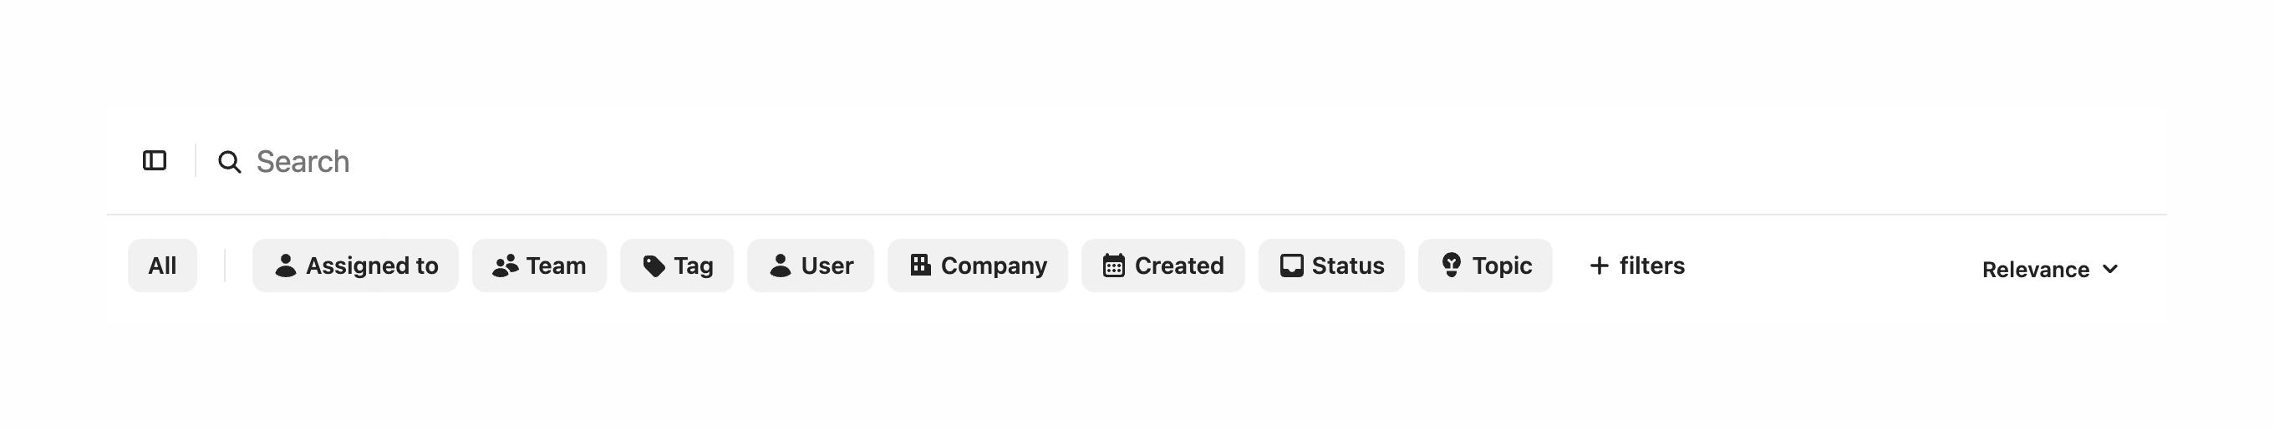This screenshot has width=2274, height=430.
Task: Add more filters via the filters label
Action: point(1651,266)
